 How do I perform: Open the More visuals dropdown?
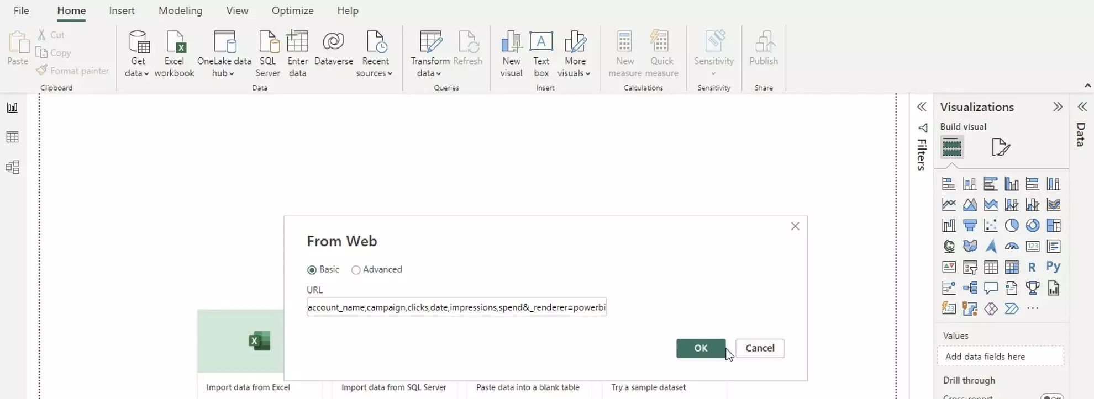click(x=575, y=54)
